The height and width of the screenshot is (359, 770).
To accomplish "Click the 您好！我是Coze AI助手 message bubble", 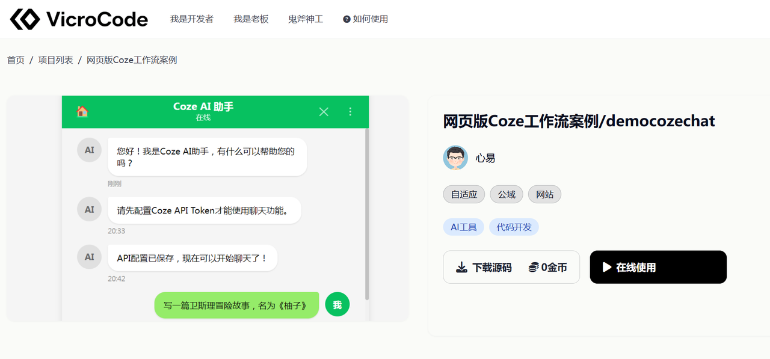I will point(207,157).
